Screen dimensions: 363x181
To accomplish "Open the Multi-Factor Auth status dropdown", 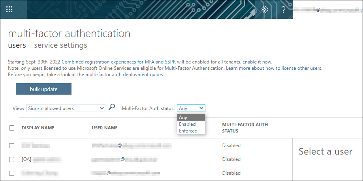I will pyautogui.click(x=191, y=108).
